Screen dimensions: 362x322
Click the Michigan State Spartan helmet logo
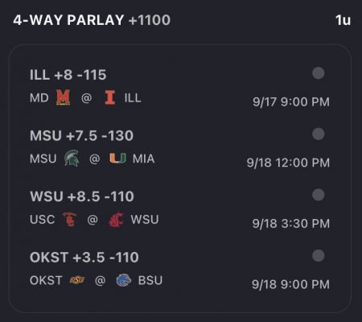72,158
